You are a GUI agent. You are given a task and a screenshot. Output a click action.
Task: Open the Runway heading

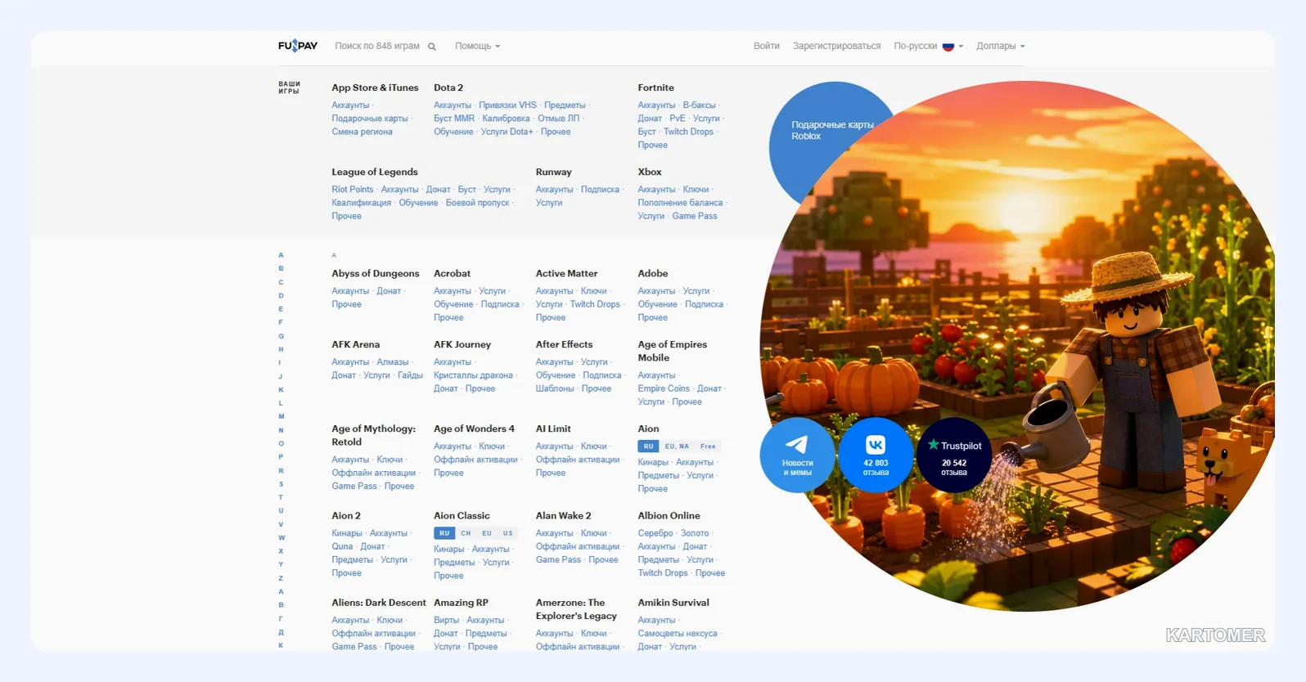554,172
